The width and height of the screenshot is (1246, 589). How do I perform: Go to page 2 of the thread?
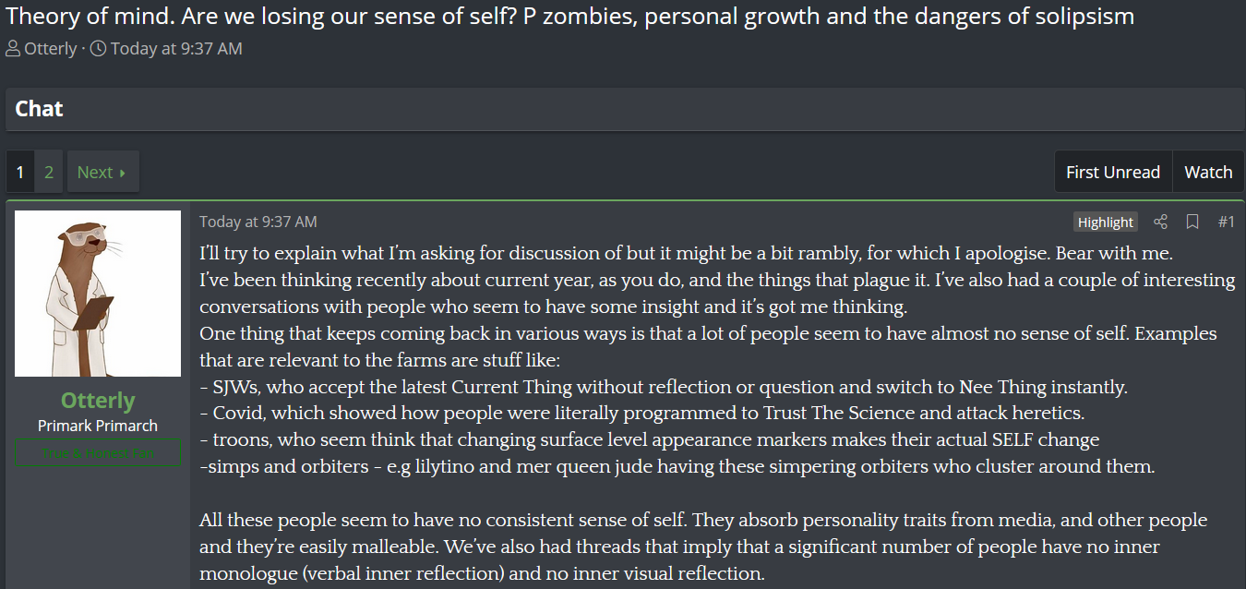coord(49,172)
